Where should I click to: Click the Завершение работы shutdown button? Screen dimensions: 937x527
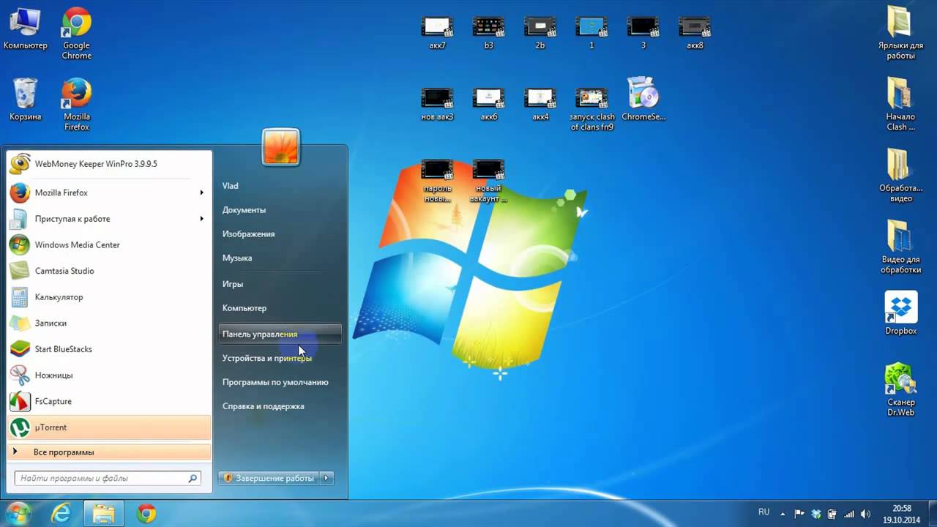pos(269,478)
